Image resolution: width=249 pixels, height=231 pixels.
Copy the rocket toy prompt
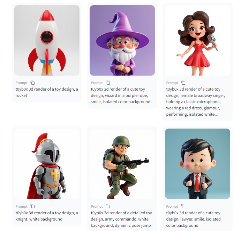coord(32,83)
